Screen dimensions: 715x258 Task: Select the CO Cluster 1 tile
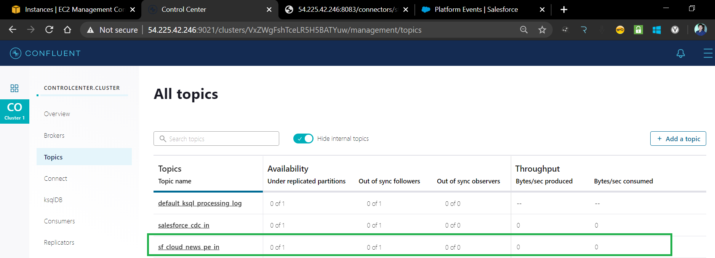[x=14, y=111]
